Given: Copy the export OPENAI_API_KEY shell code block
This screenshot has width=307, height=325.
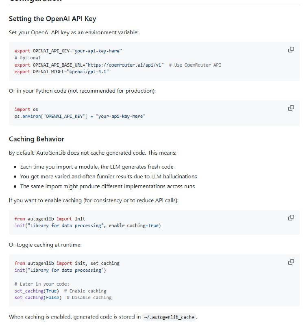Looking at the screenshot, I should click(x=291, y=50).
